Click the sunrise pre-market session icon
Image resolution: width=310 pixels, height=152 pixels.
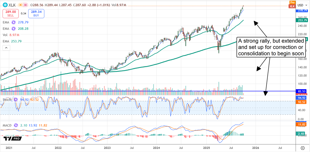21,5
